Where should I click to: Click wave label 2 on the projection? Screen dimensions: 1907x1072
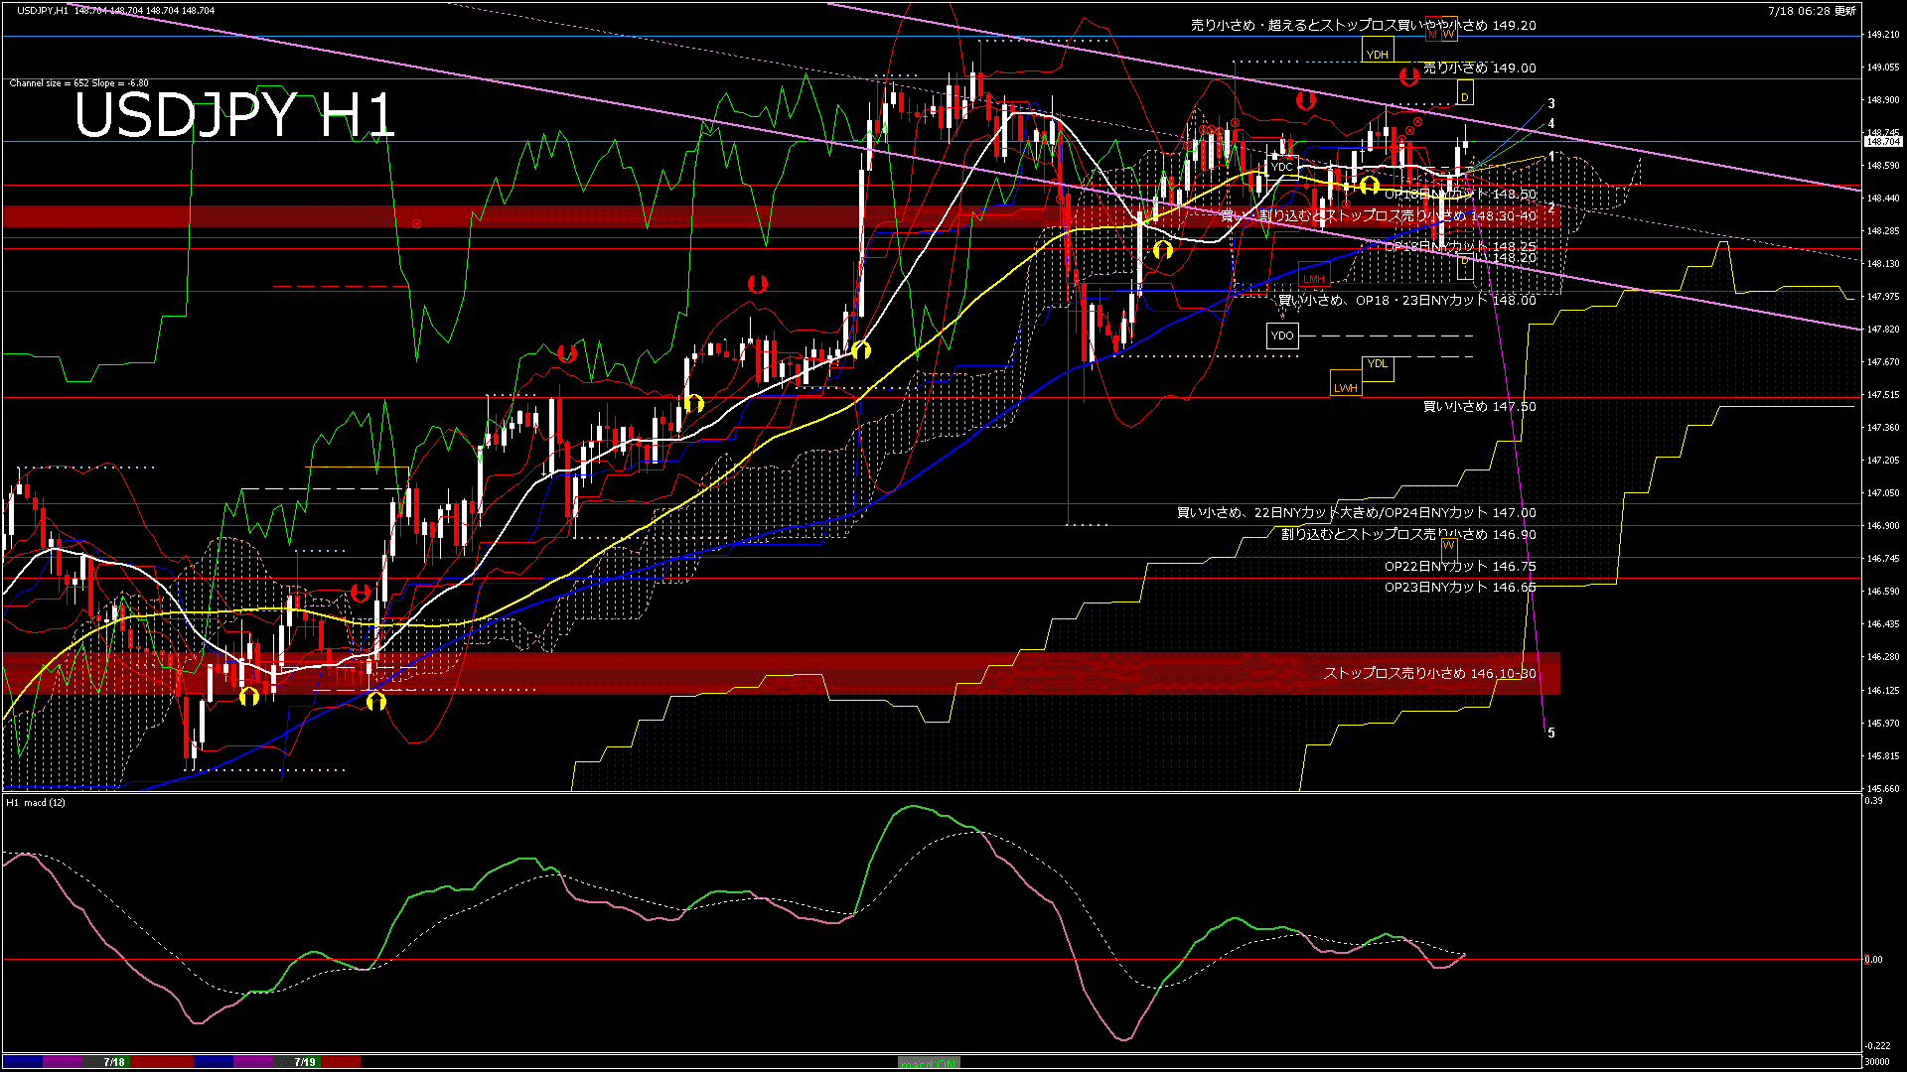pos(1551,208)
